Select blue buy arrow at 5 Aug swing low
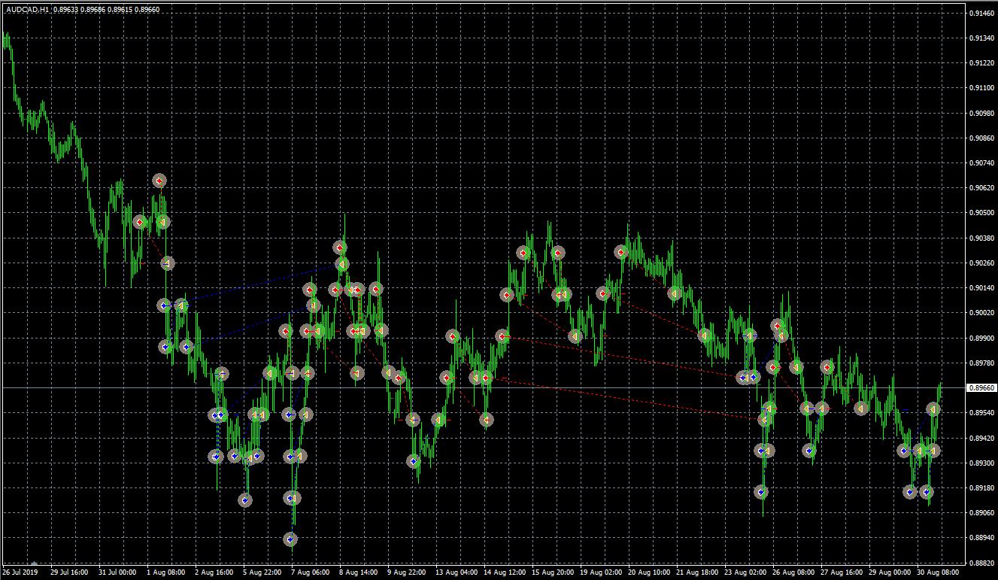 point(245,500)
